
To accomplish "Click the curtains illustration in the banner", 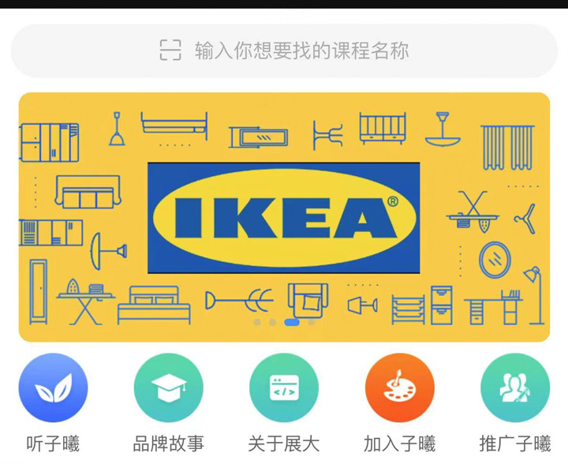I will [x=507, y=148].
